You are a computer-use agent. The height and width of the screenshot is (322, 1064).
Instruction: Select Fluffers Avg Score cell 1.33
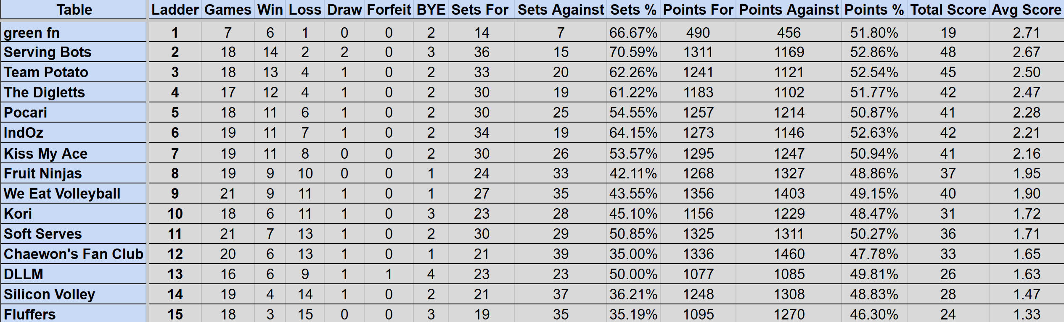pyautogui.click(x=1027, y=314)
